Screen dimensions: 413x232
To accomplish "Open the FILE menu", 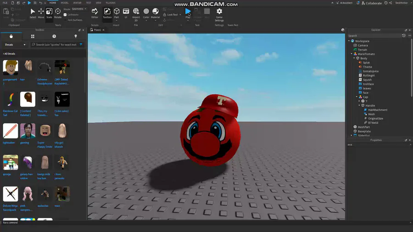I will point(5,3).
